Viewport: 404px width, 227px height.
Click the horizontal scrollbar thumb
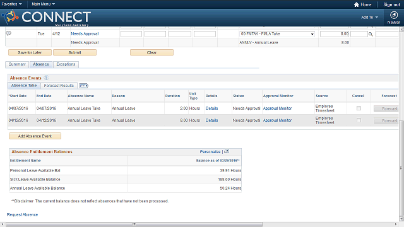(134, 224)
